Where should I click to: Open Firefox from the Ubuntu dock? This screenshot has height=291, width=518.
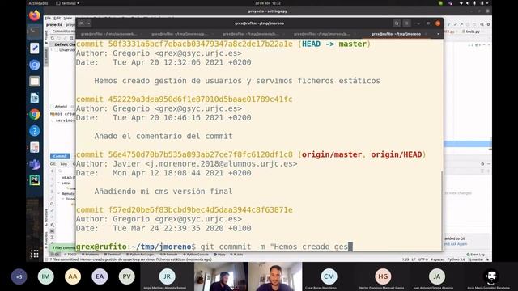click(35, 15)
